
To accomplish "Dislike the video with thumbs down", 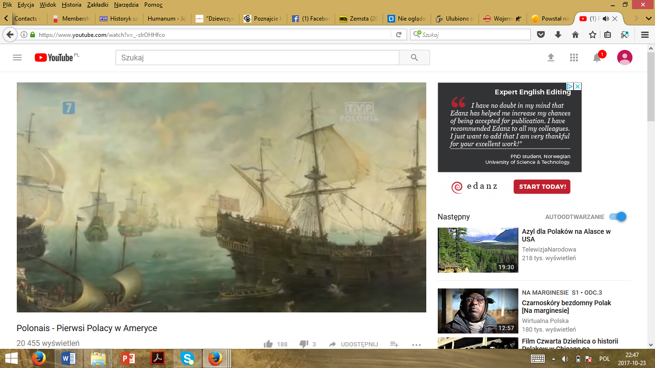I will tap(304, 344).
